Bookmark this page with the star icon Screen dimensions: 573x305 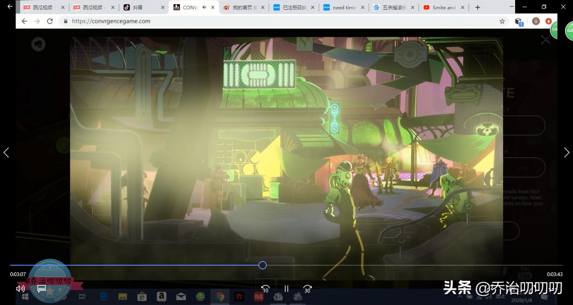(502, 21)
